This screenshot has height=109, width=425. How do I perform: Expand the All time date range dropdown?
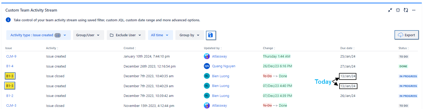[160, 35]
